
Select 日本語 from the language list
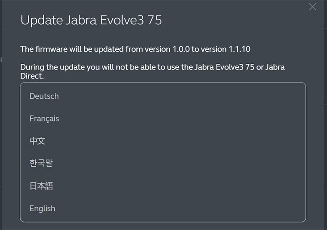(41, 186)
